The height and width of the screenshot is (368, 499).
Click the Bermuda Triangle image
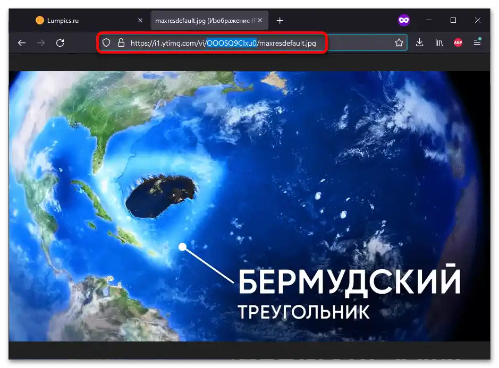click(249, 206)
